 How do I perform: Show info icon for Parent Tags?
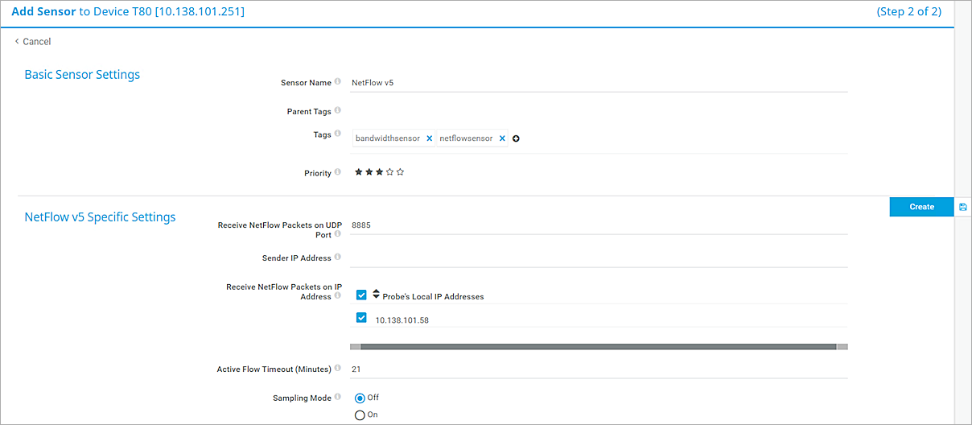[x=338, y=111]
